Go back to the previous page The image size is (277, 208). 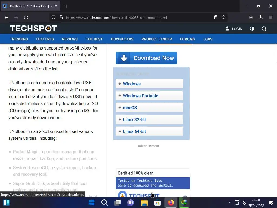[6, 18]
